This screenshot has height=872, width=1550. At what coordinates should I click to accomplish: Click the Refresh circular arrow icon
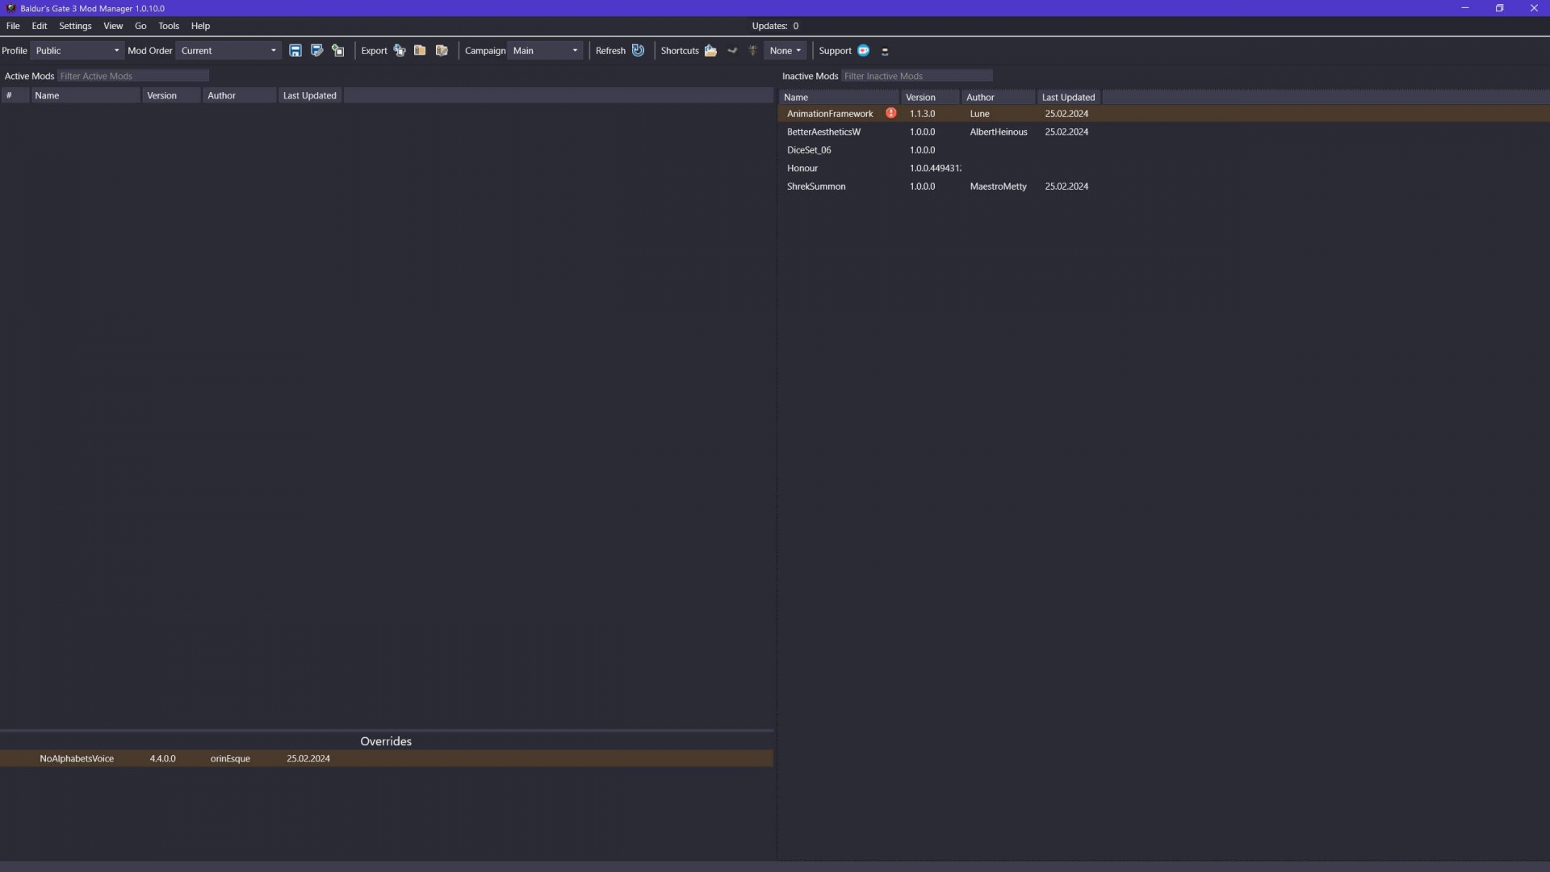(x=638, y=51)
